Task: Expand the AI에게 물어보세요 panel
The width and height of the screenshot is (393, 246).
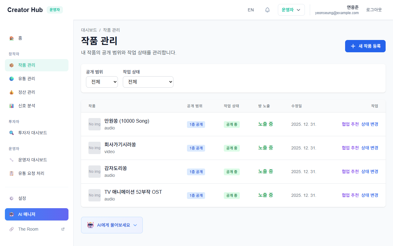Action: (112, 225)
